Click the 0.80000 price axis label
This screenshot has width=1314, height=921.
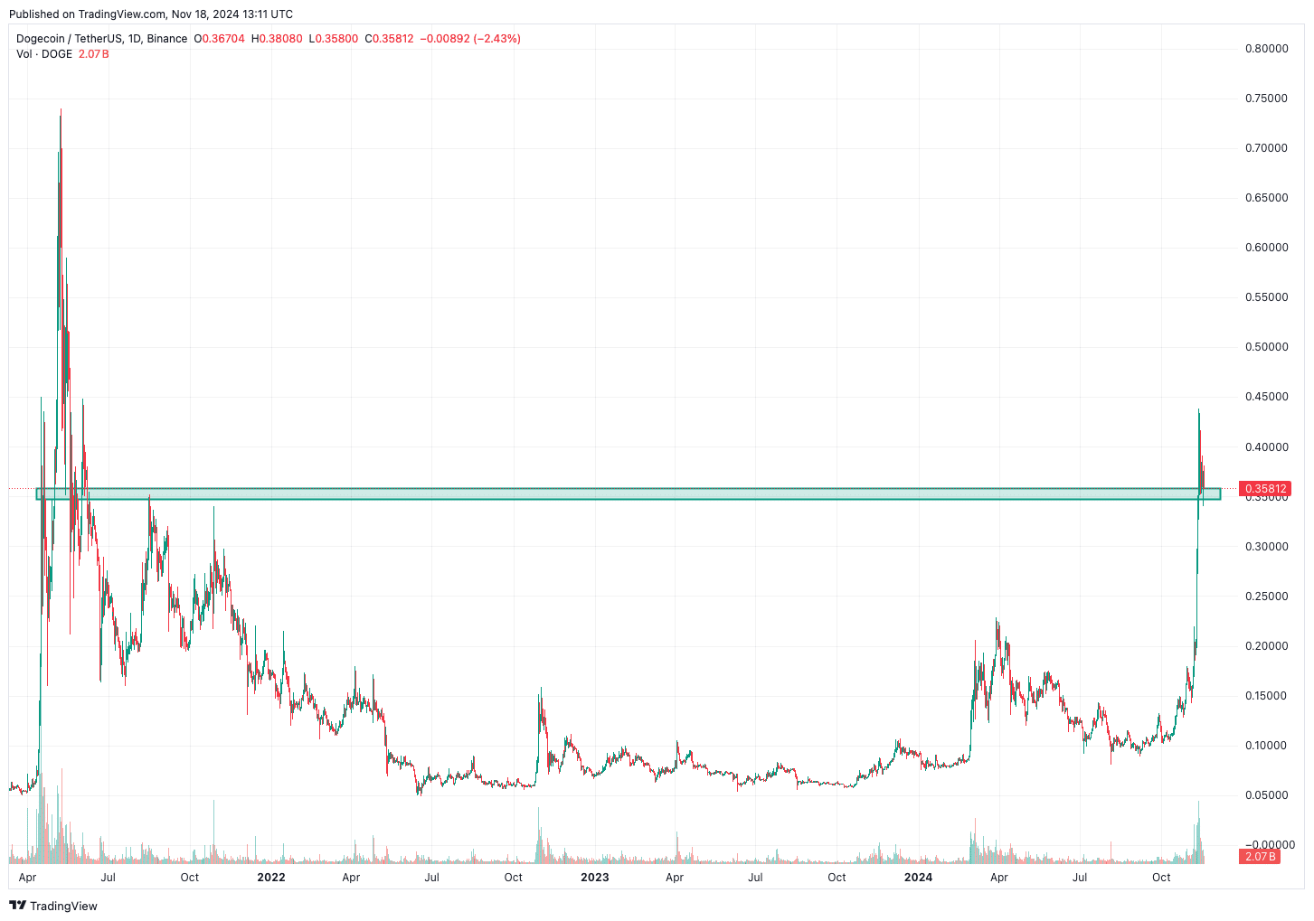(x=1266, y=48)
